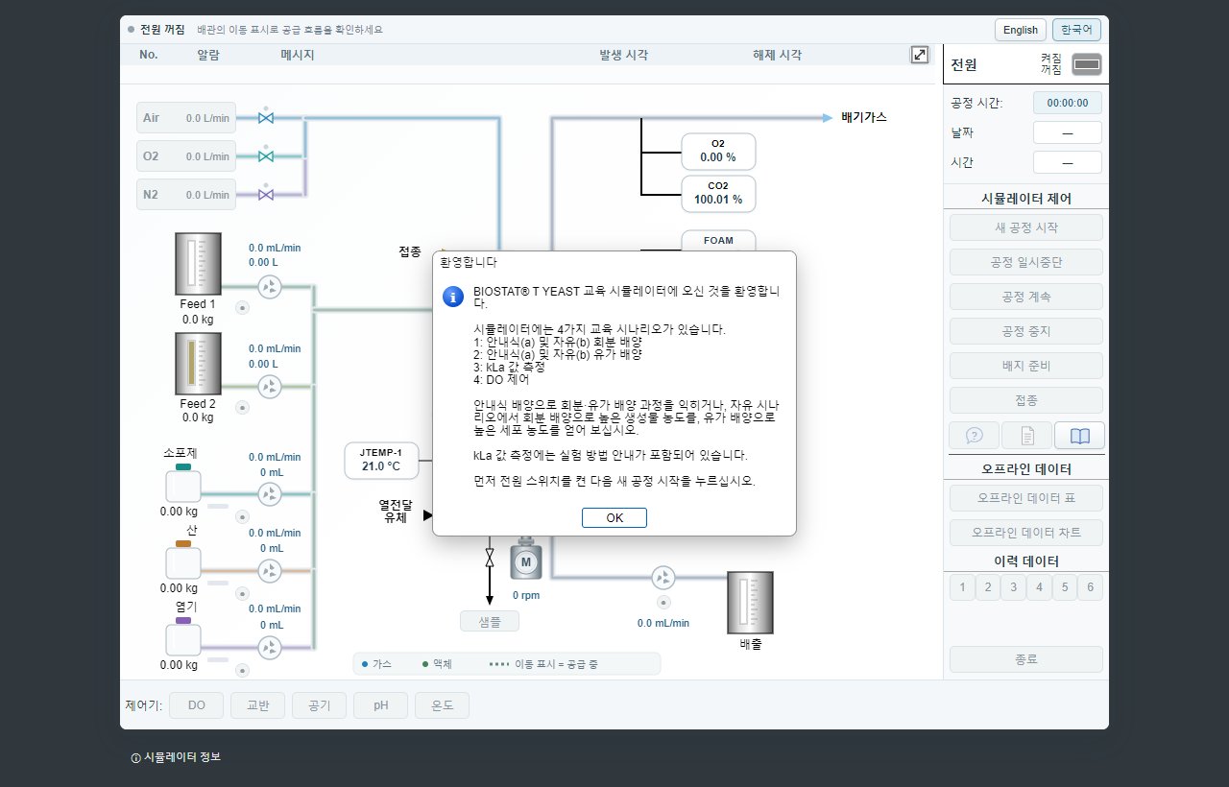
Task: Click the Feed 2 pump icon
Action: tap(270, 387)
